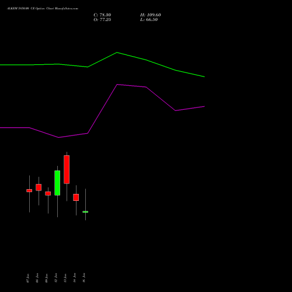
Task: Click the 09 date axis label
Action: tap(47, 278)
